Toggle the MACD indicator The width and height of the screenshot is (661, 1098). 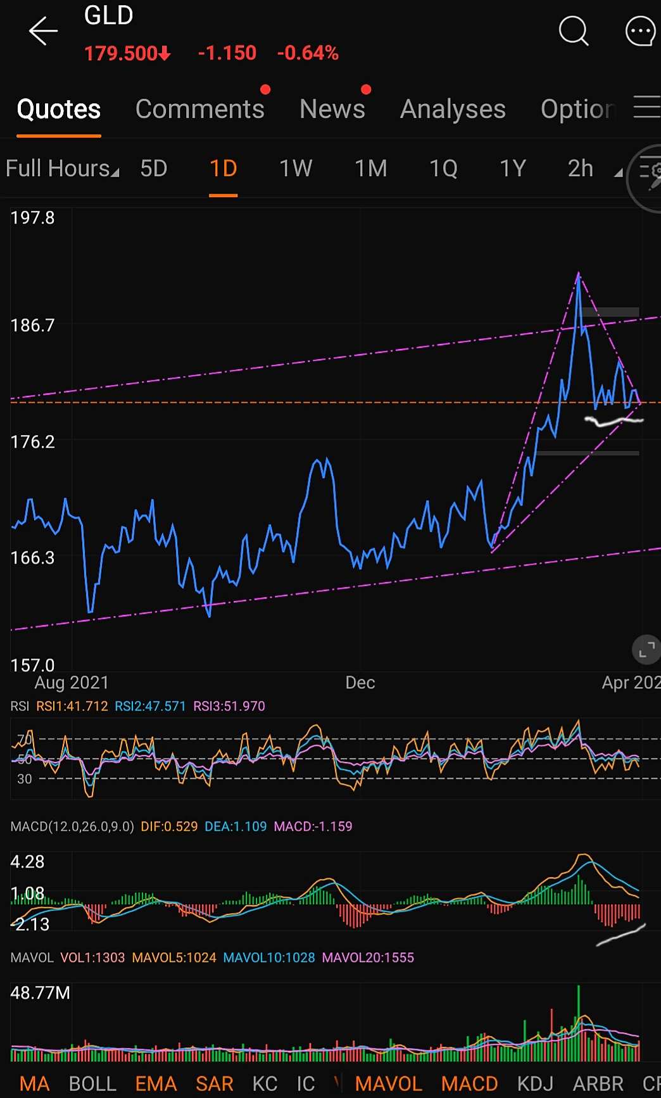470,1083
